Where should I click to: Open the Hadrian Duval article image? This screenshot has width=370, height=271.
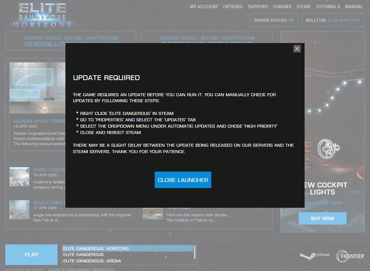37,88
